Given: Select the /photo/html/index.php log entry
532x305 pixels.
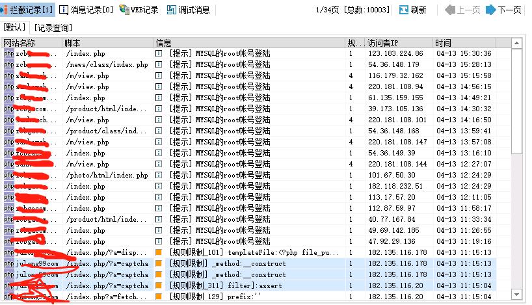Looking at the screenshot, I should point(107,175).
